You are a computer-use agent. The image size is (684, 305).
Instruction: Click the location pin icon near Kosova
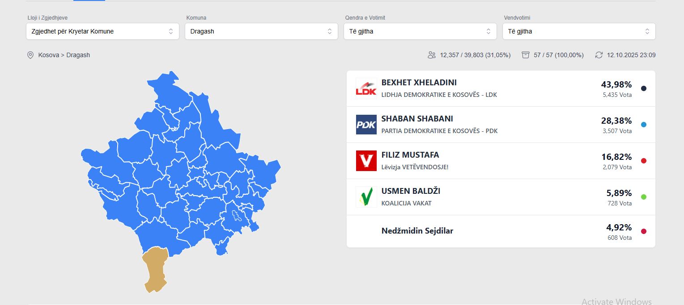(x=30, y=55)
